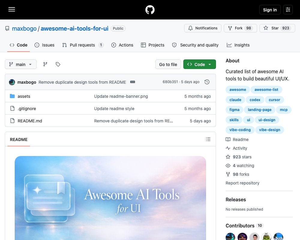Fork the repository
Screen dimensions: 300x240
click(x=240, y=28)
